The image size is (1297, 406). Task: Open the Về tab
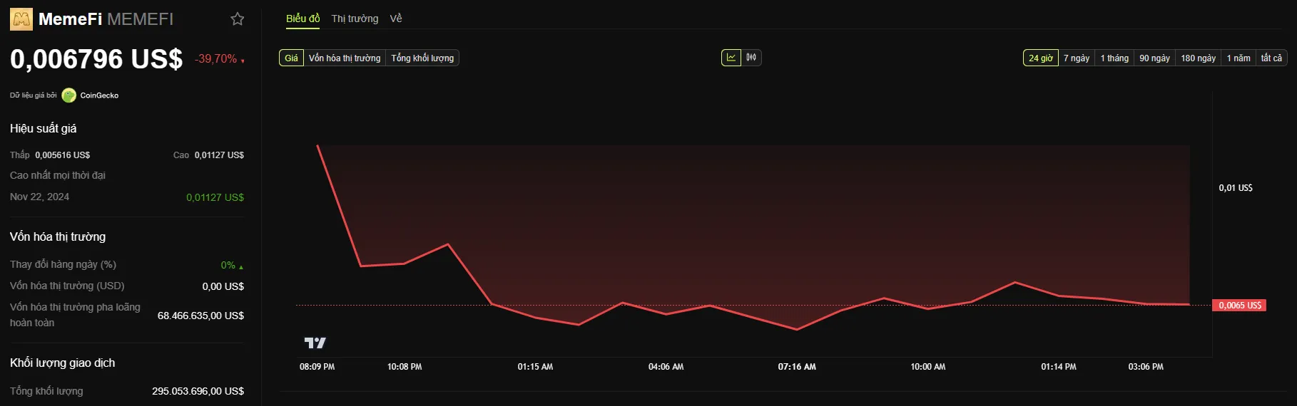(x=396, y=19)
